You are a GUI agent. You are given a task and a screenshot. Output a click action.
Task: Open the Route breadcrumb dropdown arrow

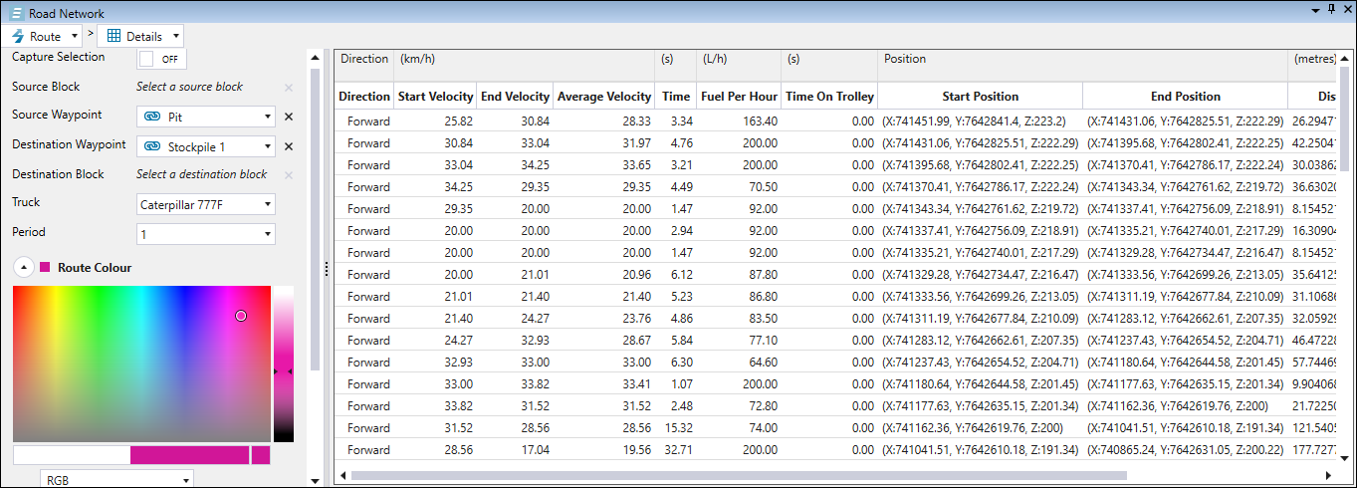[75, 37]
